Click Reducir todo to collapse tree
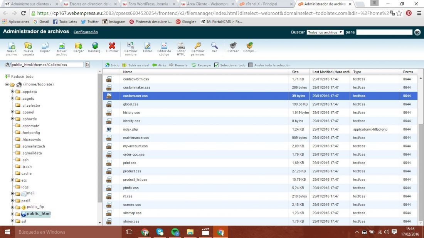The height and width of the screenshot is (238, 424). click(20, 77)
